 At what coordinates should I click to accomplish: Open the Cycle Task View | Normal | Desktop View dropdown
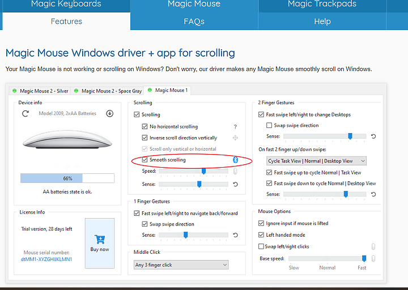point(316,161)
